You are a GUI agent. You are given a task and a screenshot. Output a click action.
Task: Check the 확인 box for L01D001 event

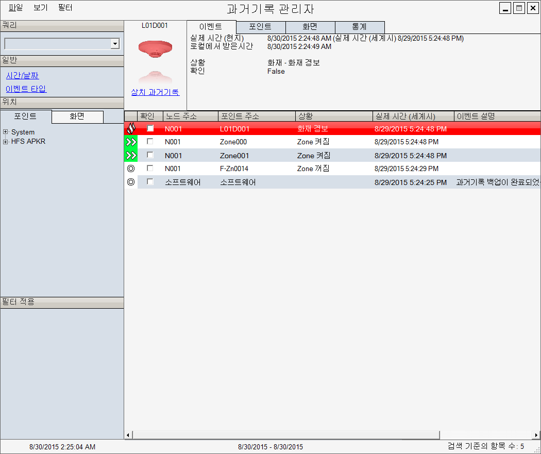[150, 128]
